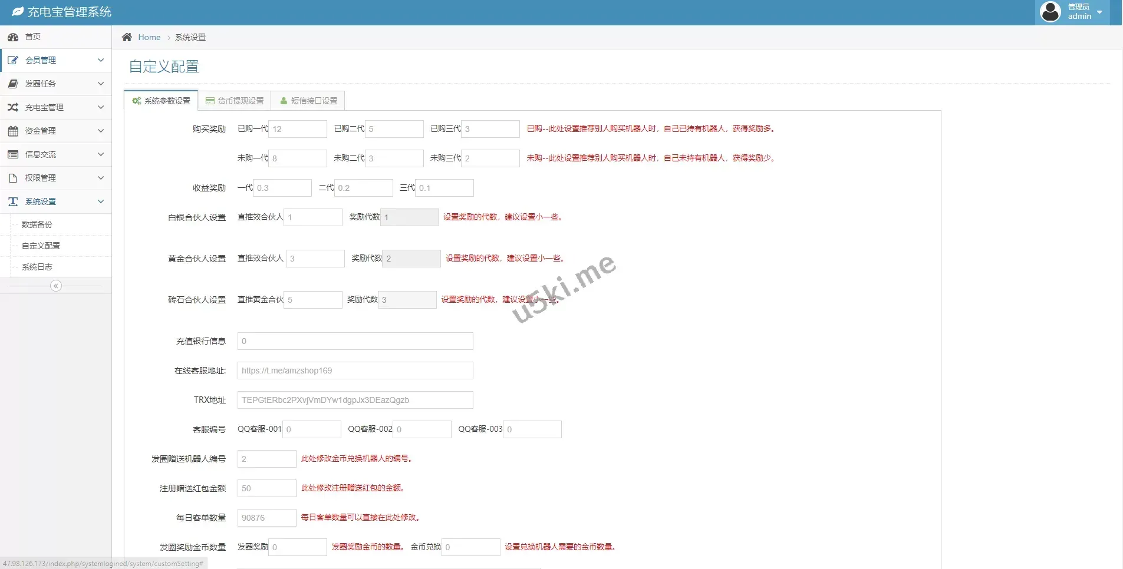
Task: Click the TRX地址 input field
Action: coord(354,399)
